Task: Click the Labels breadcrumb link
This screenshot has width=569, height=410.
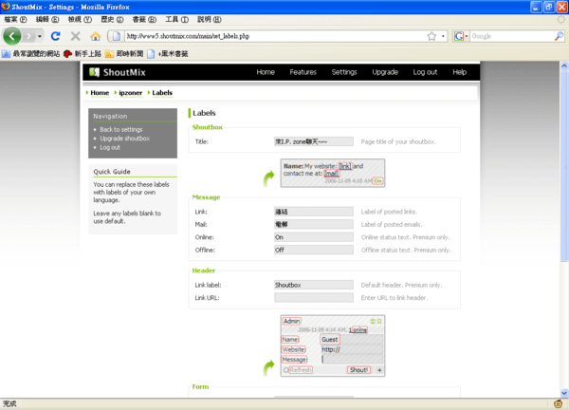Action: tap(162, 93)
